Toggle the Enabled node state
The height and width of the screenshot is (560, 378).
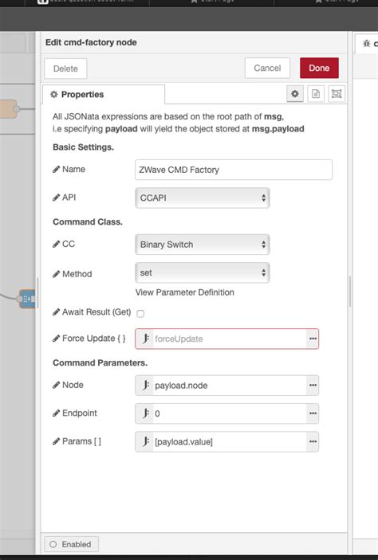coord(71,544)
